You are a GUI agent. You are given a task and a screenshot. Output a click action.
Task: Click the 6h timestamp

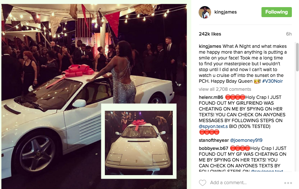pos(289,34)
